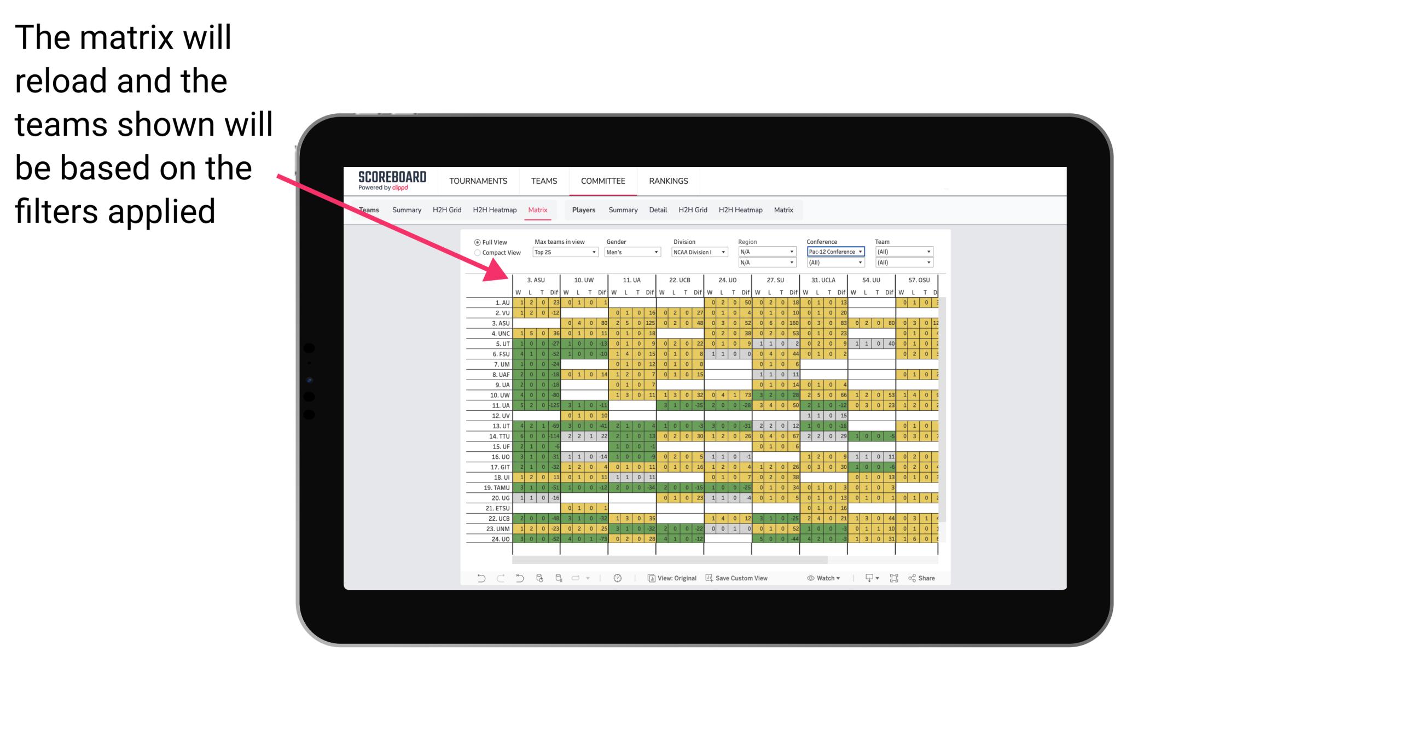Viewport: 1405px width, 756px height.
Task: Open the TOURNAMENTS menu item
Action: point(480,181)
